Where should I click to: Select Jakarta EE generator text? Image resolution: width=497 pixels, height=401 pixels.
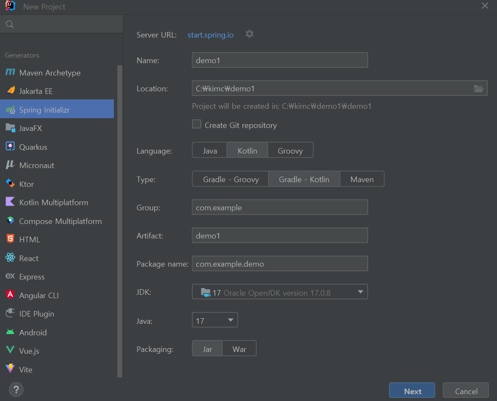[36, 91]
